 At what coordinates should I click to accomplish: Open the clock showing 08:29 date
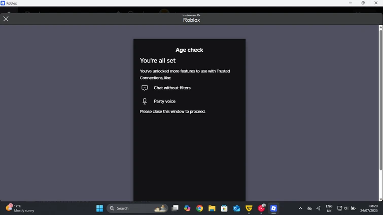click(x=369, y=208)
